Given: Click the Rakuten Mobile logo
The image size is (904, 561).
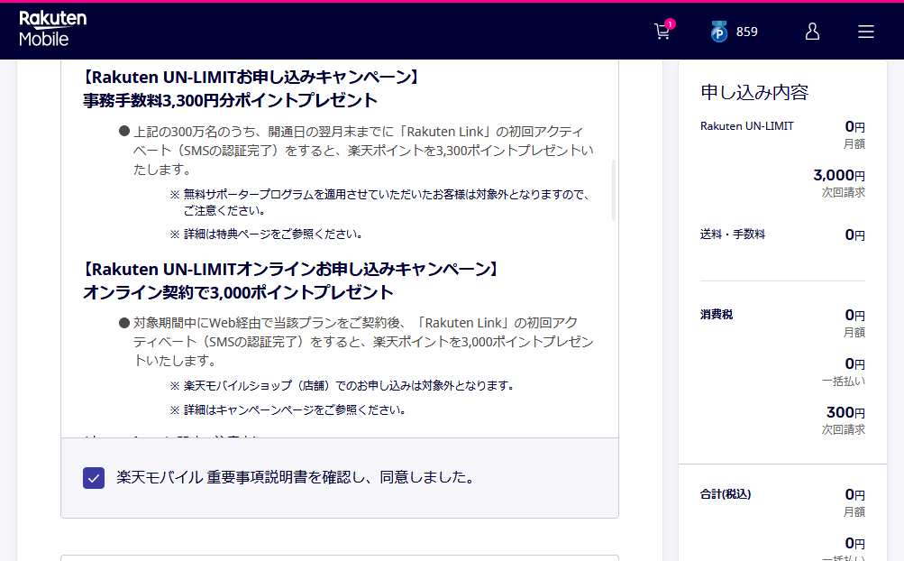Looking at the screenshot, I should (x=52, y=28).
